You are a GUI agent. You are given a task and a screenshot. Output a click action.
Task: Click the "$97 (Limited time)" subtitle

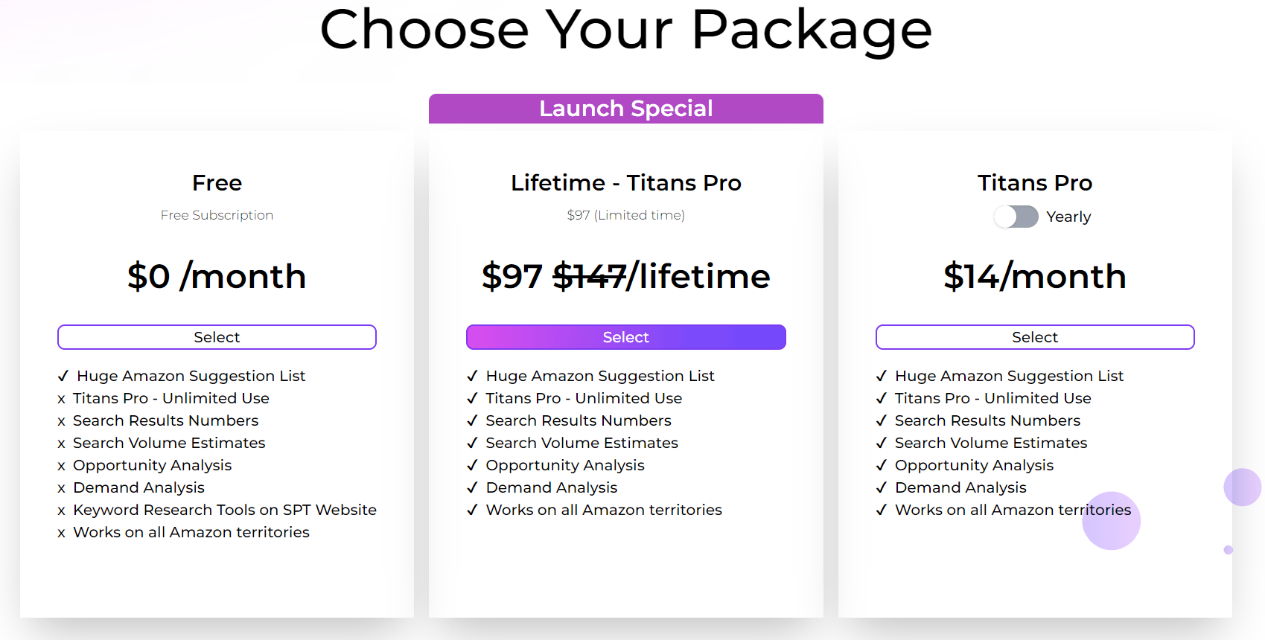[x=625, y=215]
